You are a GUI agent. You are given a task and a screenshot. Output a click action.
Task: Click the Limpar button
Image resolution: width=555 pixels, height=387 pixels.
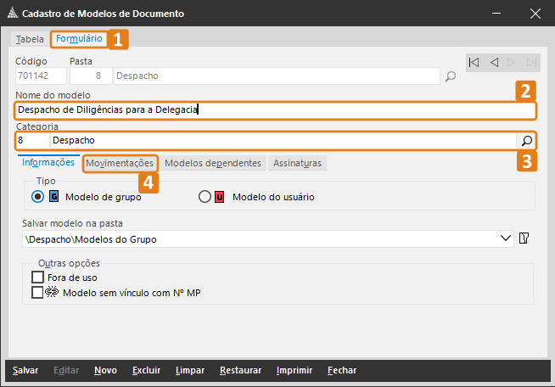coord(190,370)
